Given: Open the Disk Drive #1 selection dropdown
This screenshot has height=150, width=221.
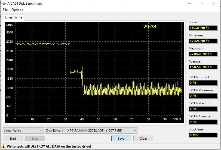Looking at the screenshot, I should click(91, 131).
